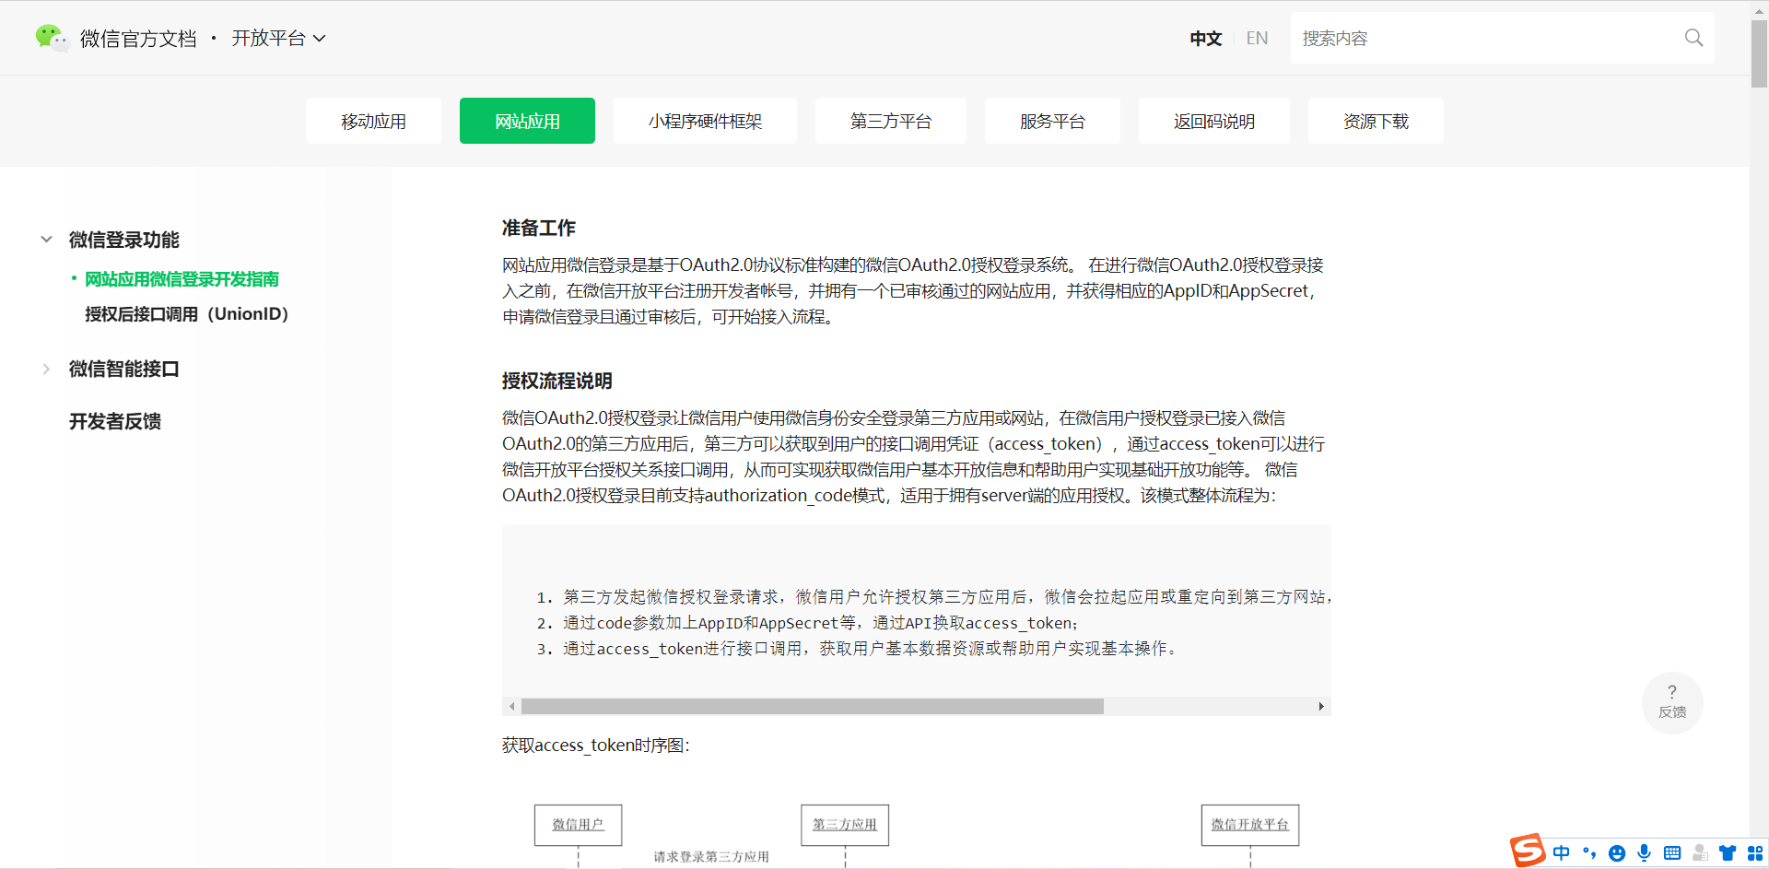Select the 小程序硬件框架 tab
The width and height of the screenshot is (1769, 869).
(x=705, y=121)
